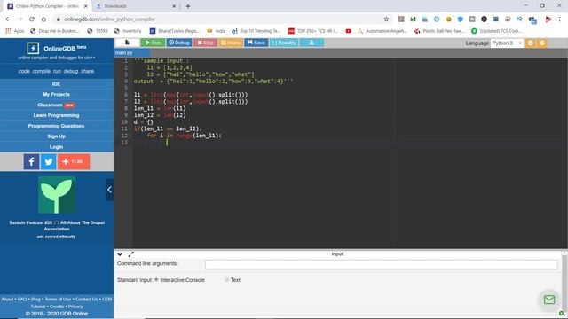
Task: Open Classroom in sidebar
Action: coord(57,105)
